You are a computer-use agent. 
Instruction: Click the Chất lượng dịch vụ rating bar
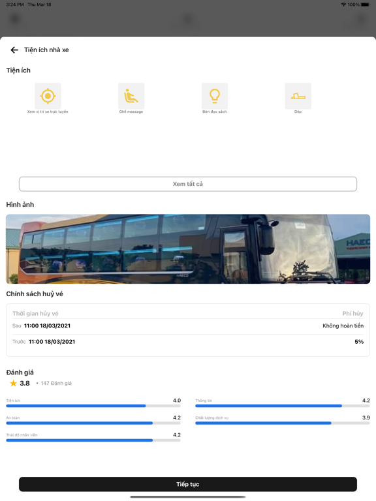pyautogui.click(x=283, y=423)
